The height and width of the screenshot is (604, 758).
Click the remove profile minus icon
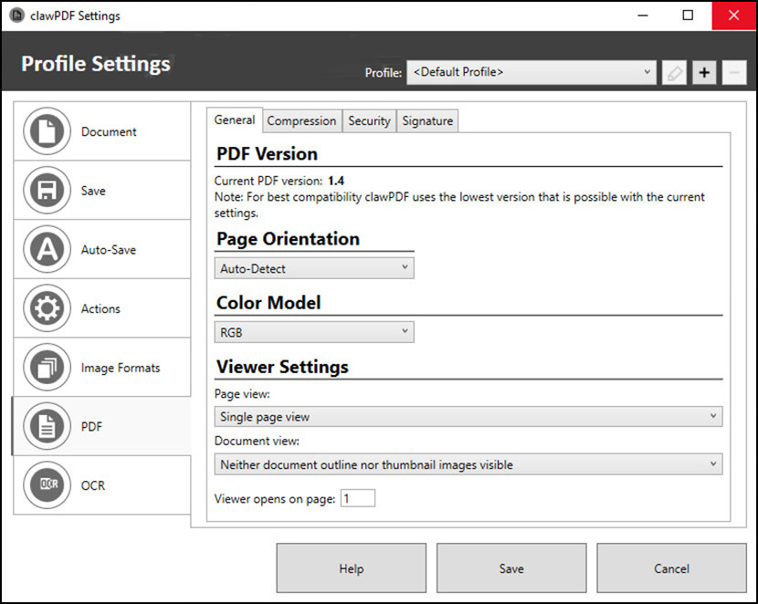coord(733,73)
